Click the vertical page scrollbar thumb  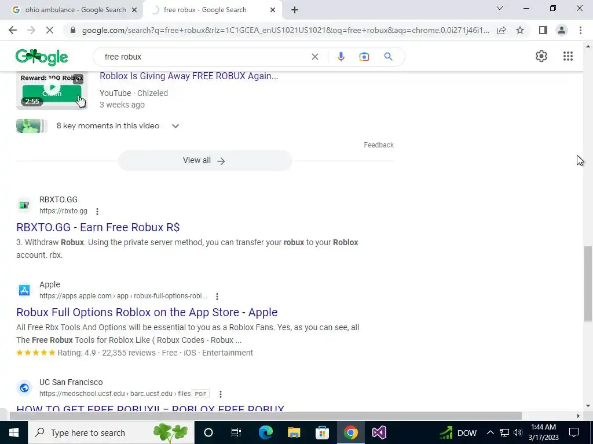588,284
